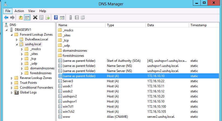Select the NS record usshqsrv2.usshq.local.
The width and height of the screenshot is (222, 121).
click(138, 71)
